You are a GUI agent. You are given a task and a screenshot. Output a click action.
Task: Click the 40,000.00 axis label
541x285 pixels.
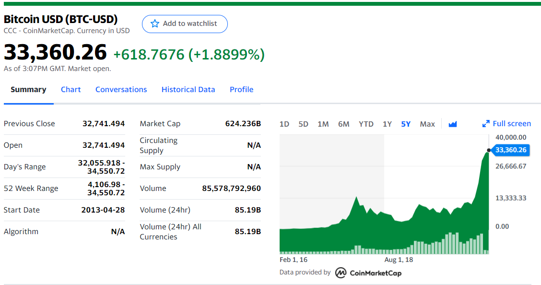point(511,137)
